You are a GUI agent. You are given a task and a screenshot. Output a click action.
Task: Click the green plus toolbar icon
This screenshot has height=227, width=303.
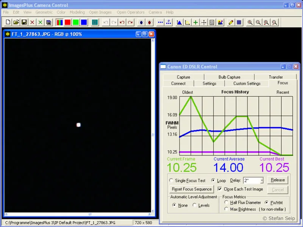click(195, 22)
